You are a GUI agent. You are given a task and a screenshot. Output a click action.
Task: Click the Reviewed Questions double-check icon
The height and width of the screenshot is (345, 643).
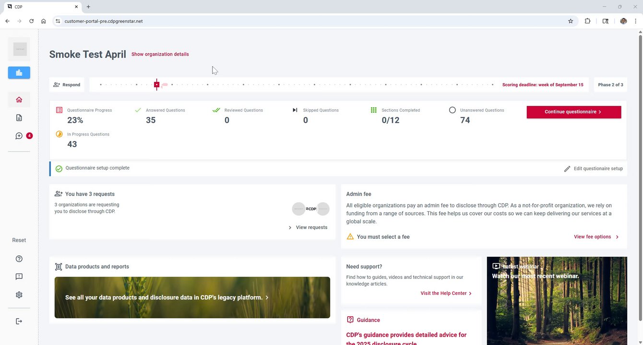coord(216,110)
